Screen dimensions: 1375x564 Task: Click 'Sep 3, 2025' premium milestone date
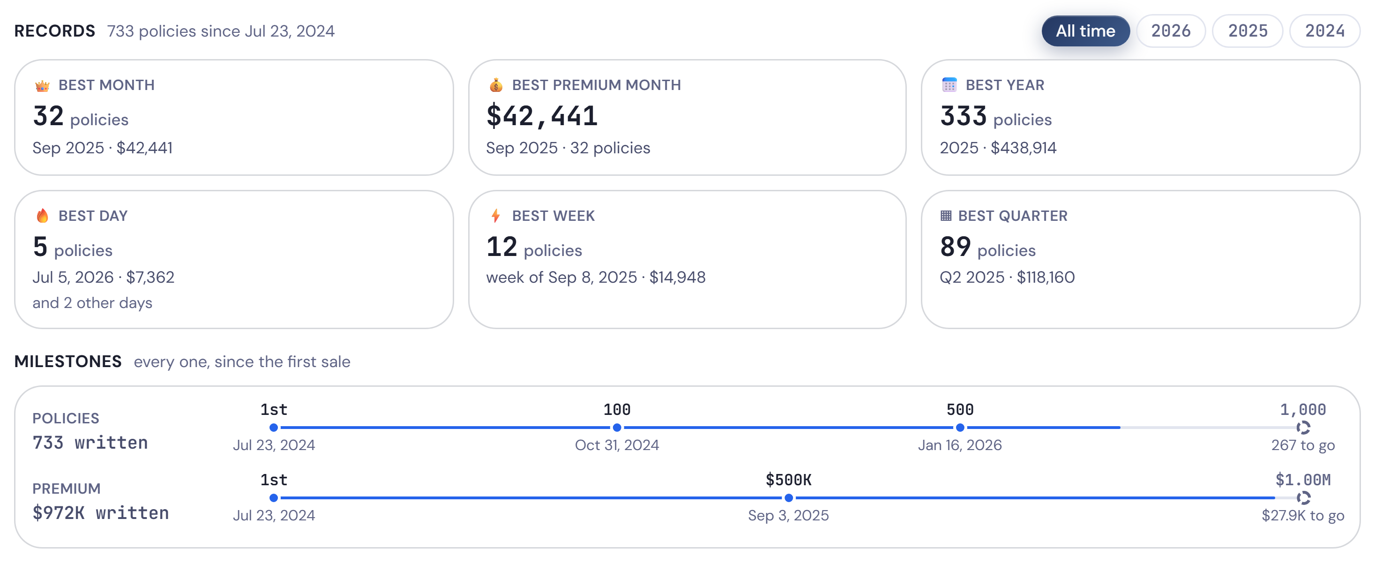point(788,516)
